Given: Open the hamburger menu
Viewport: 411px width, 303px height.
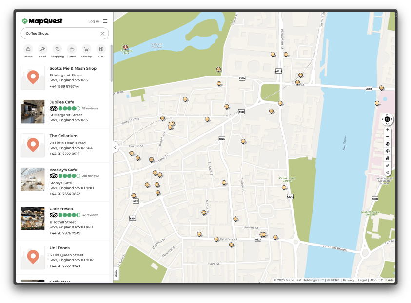Looking at the screenshot, I should pos(105,21).
